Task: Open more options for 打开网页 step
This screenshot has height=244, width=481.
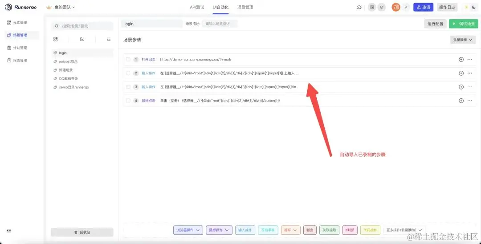Action: [x=470, y=60]
